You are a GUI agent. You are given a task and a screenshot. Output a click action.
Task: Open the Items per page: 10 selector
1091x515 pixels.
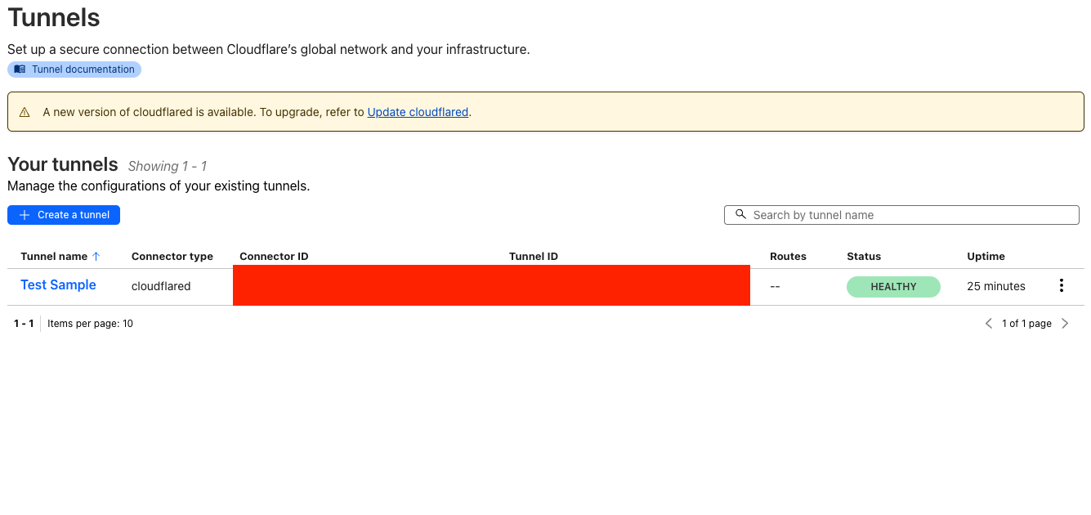(x=90, y=324)
